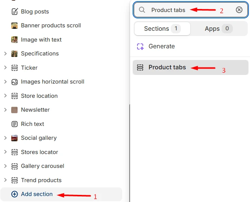This screenshot has width=250, height=202.
Task: Click the search magnifier icon
Action: pyautogui.click(x=142, y=10)
